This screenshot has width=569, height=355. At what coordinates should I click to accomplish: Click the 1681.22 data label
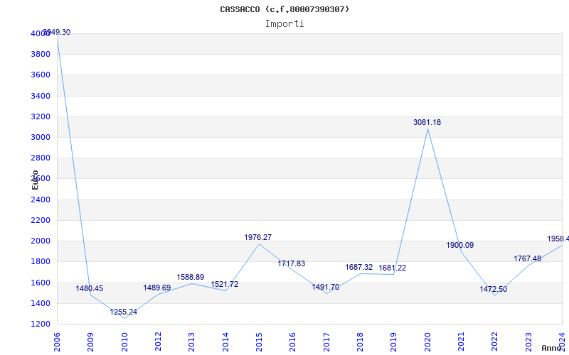click(x=393, y=268)
